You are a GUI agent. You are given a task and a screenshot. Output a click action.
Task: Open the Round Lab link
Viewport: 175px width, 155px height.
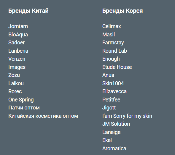click(114, 51)
